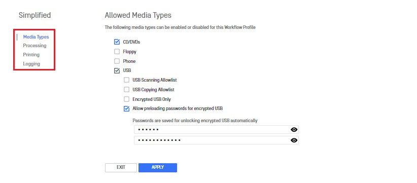The width and height of the screenshot is (417, 183).
Task: Disable preloading passwords for encrypted USB
Action: click(x=127, y=108)
